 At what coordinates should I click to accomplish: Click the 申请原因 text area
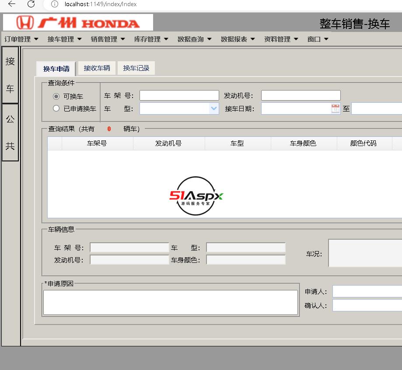click(x=171, y=302)
